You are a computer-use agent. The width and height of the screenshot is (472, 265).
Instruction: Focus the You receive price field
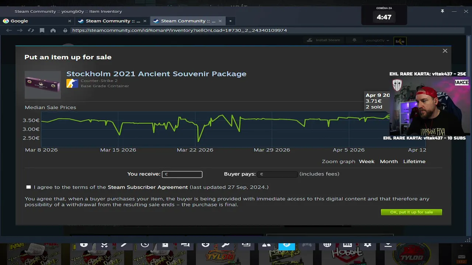(182, 174)
